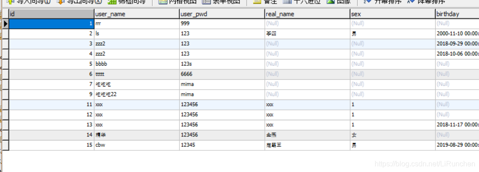
Task: Select user_pwd cell '123s'
Action: point(222,64)
